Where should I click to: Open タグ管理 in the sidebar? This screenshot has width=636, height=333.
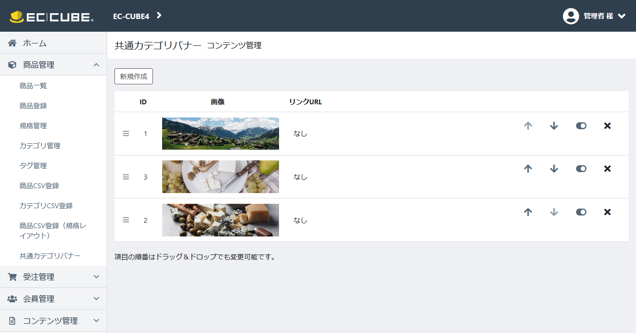[33, 166]
